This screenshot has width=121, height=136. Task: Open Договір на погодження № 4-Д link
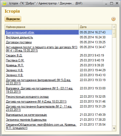[36, 102]
